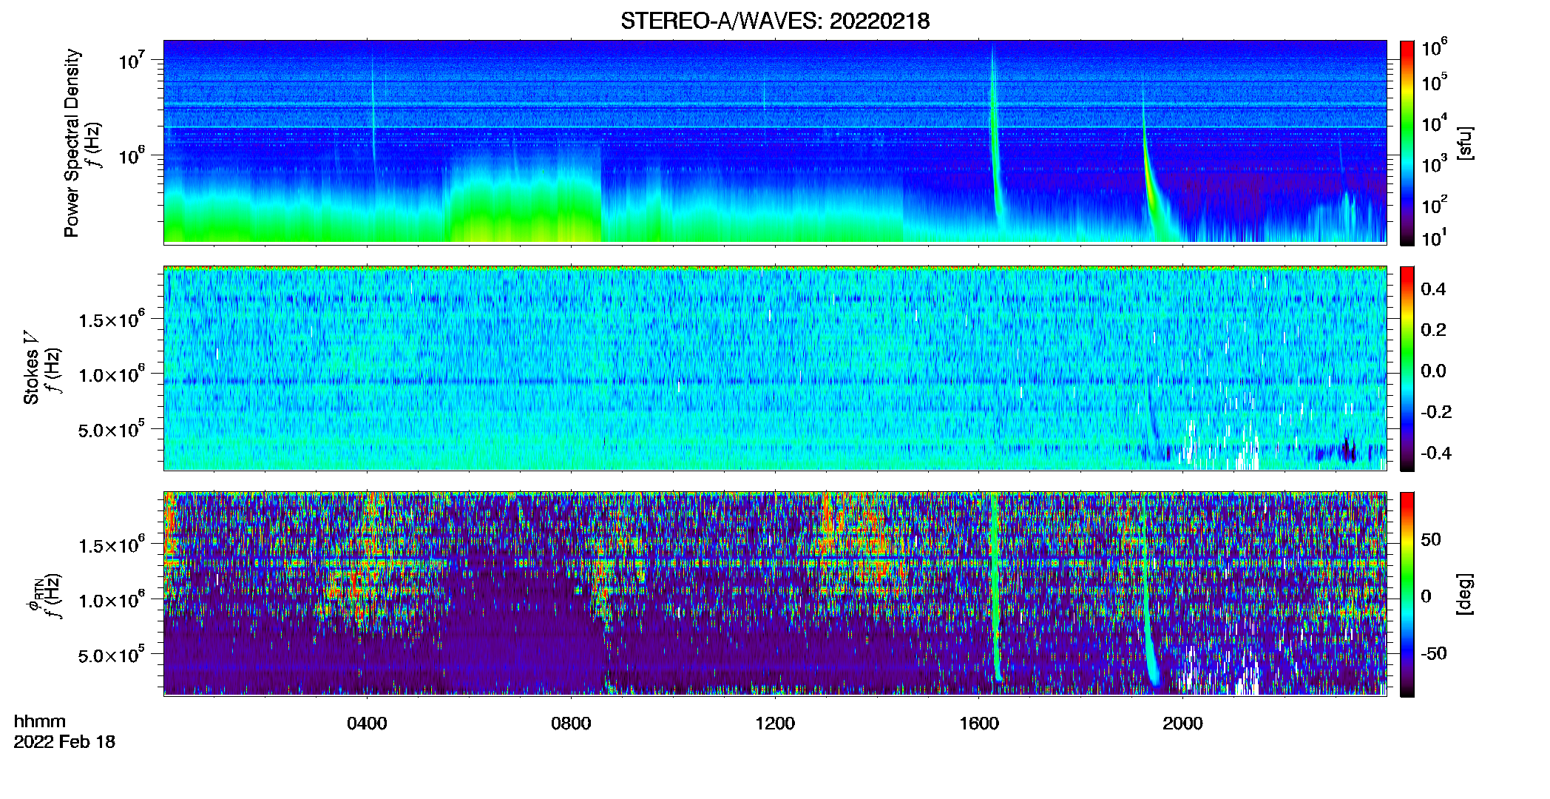The width and height of the screenshot is (1550, 799).
Task: Click the [deg] colorbar unit label
Action: (x=1465, y=594)
